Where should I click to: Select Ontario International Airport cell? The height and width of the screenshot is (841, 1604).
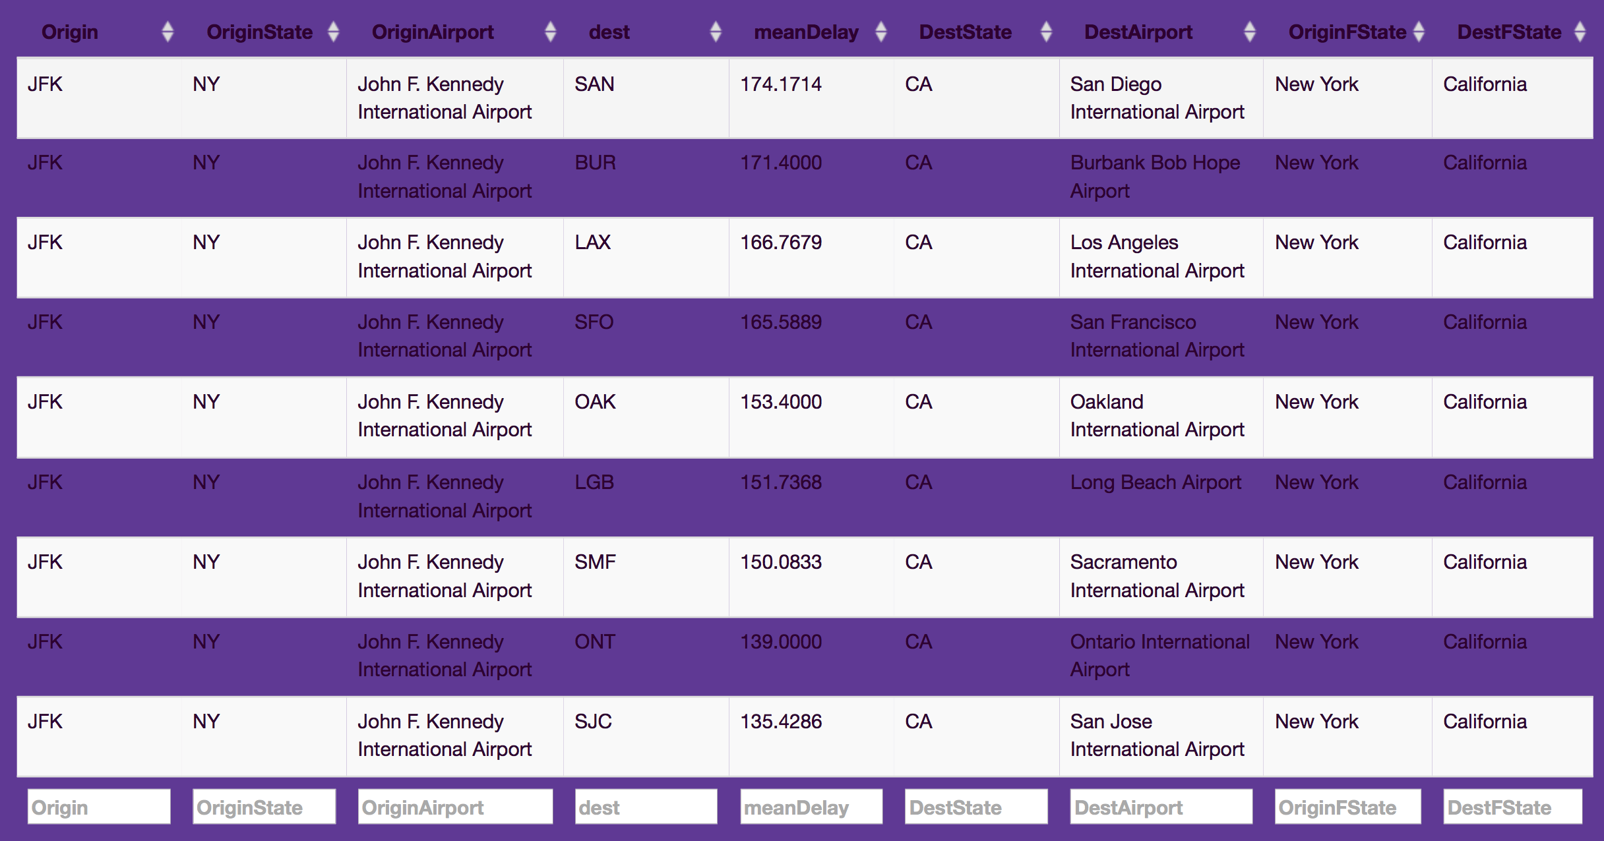click(1161, 656)
